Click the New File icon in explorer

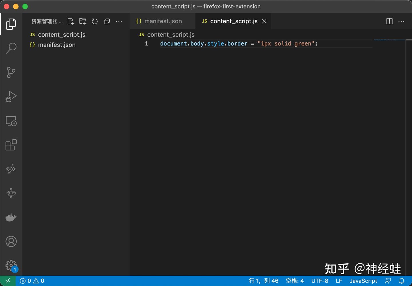click(71, 21)
